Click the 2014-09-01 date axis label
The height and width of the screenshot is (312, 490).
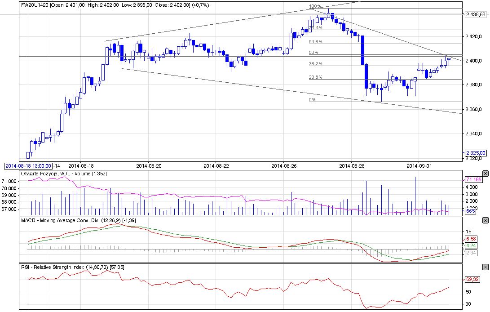[x=419, y=166]
